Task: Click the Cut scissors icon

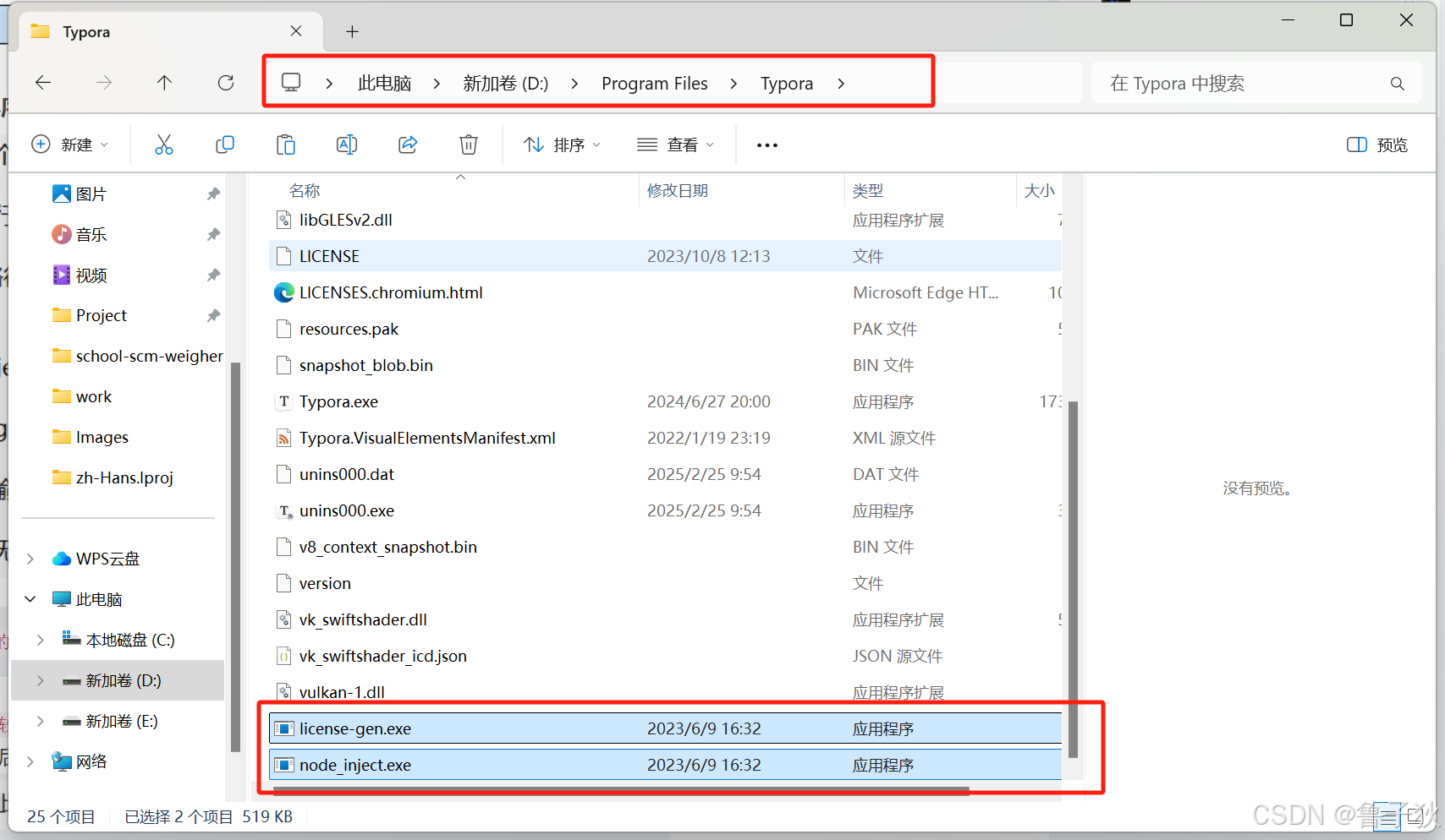Action: [x=164, y=145]
